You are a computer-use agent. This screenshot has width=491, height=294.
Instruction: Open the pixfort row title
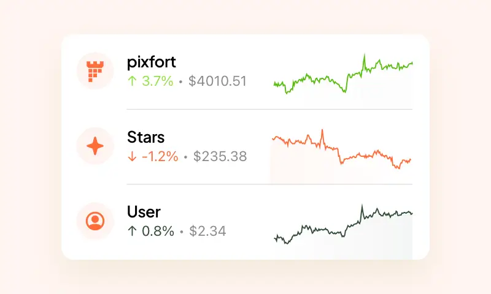pos(152,63)
